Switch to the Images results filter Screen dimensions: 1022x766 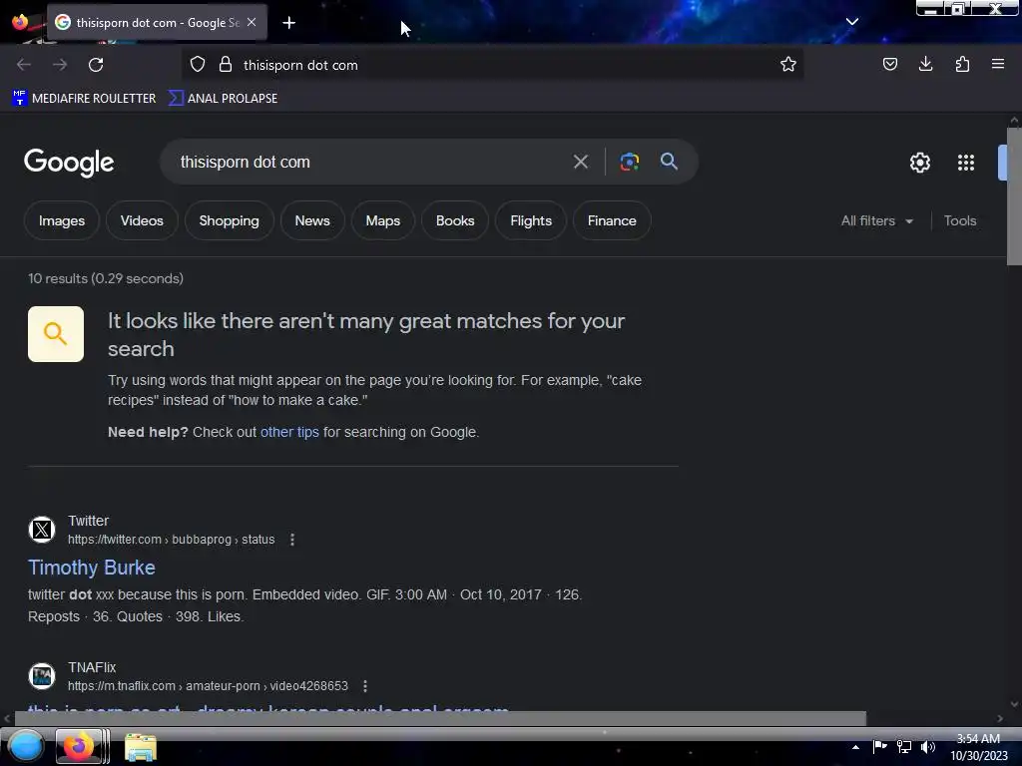coord(62,220)
